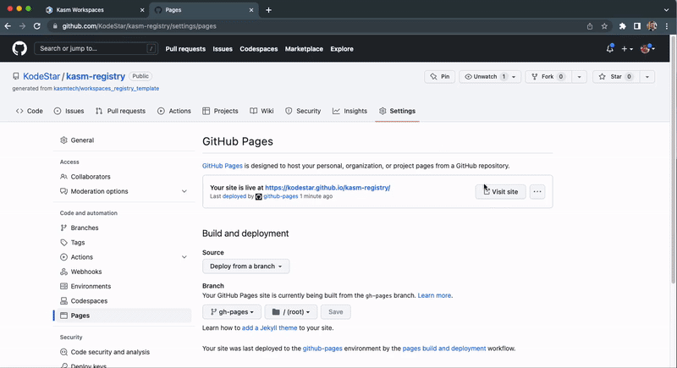Bookmark page with star icon in address bar

604,26
